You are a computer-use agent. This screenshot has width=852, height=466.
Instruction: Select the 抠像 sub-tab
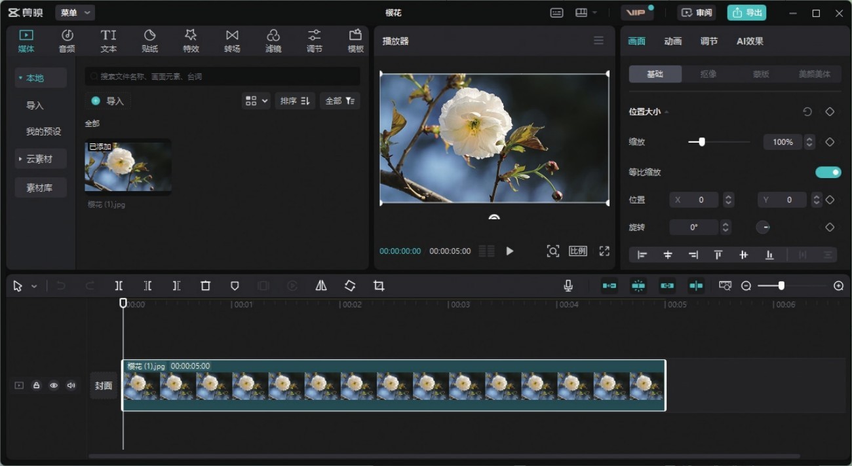click(708, 74)
